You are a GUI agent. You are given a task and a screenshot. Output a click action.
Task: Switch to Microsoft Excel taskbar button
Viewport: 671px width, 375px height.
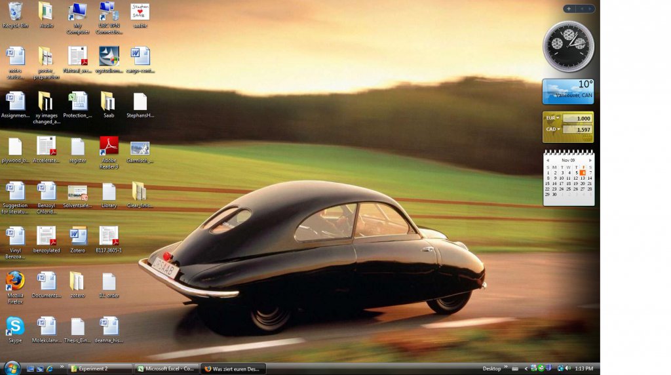(x=166, y=368)
